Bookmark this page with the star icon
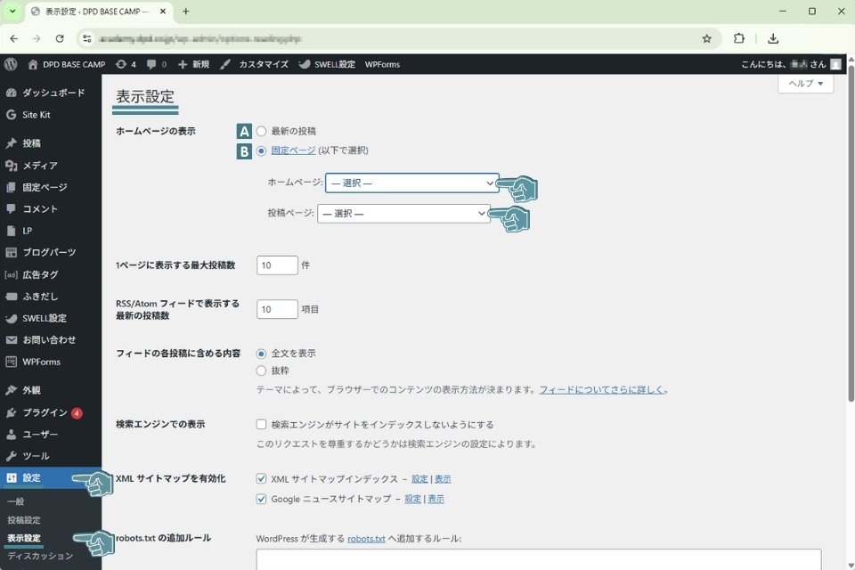The height and width of the screenshot is (570, 855). tap(706, 38)
